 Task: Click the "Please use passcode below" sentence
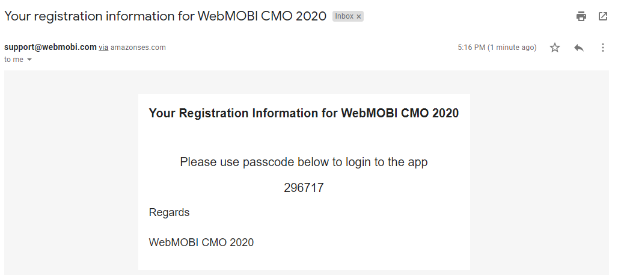pyautogui.click(x=304, y=162)
